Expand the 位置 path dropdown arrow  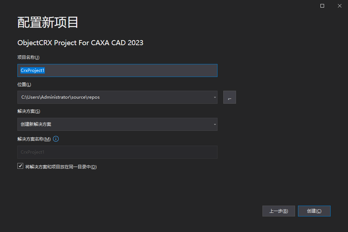pyautogui.click(x=215, y=98)
